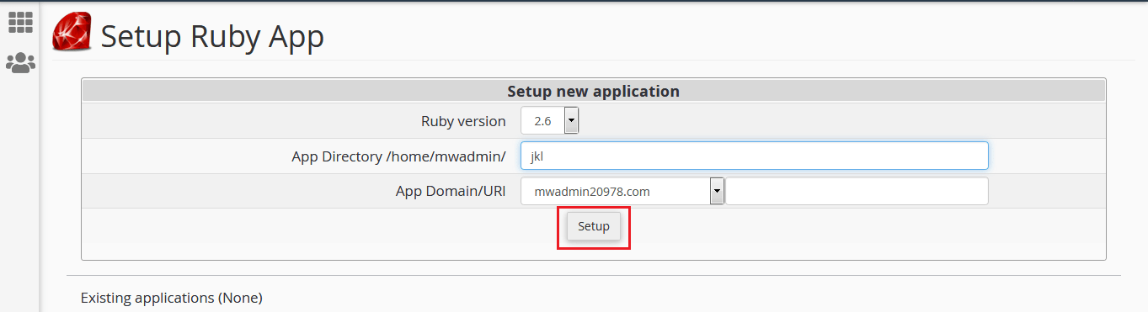Focus the empty URI field beside domain
This screenshot has height=312, width=1148.
[857, 191]
